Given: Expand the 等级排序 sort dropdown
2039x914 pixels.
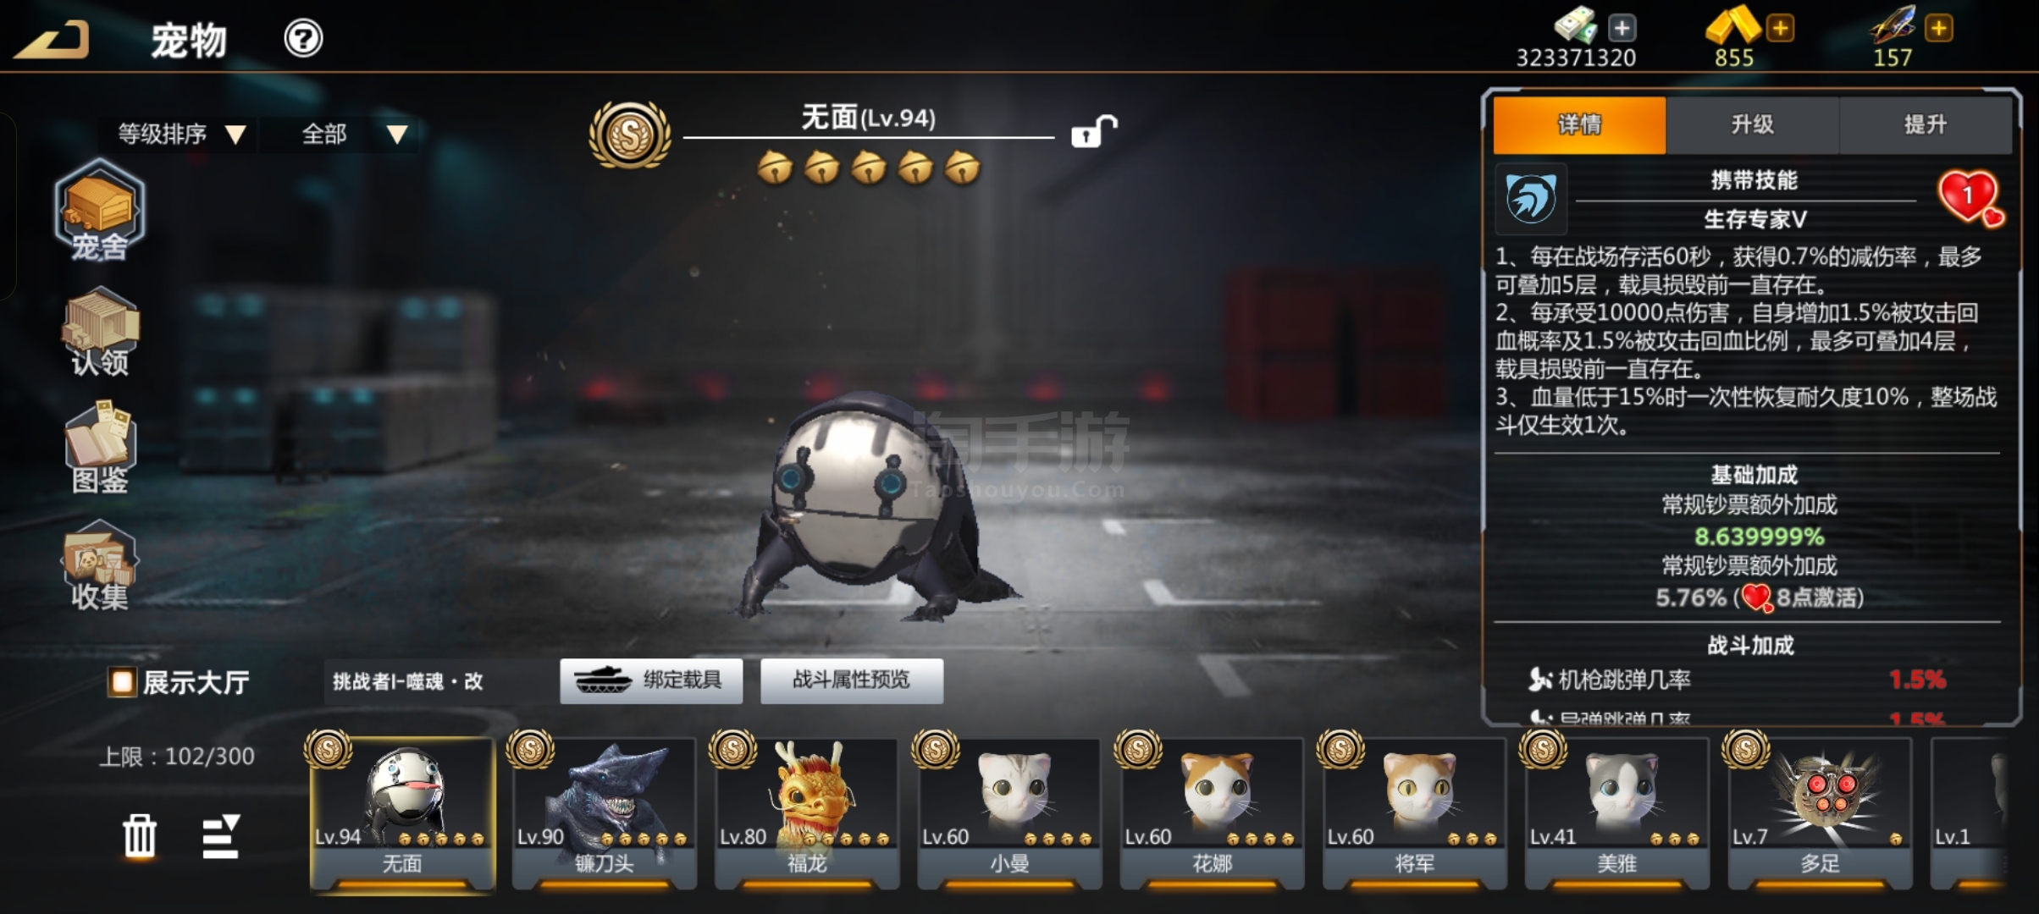Looking at the screenshot, I should pos(180,134).
